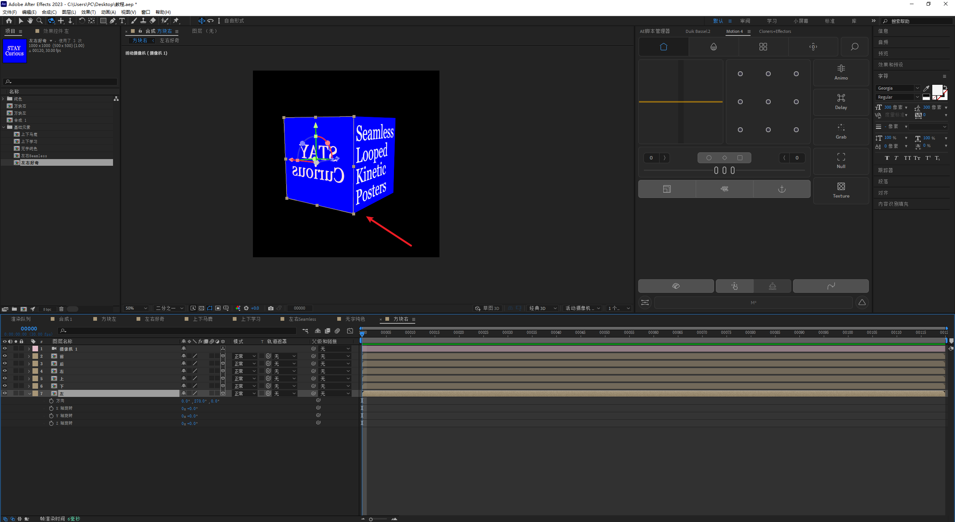Select the Pen tool in the toolbar
Image resolution: width=955 pixels, height=522 pixels.
(x=112, y=21)
